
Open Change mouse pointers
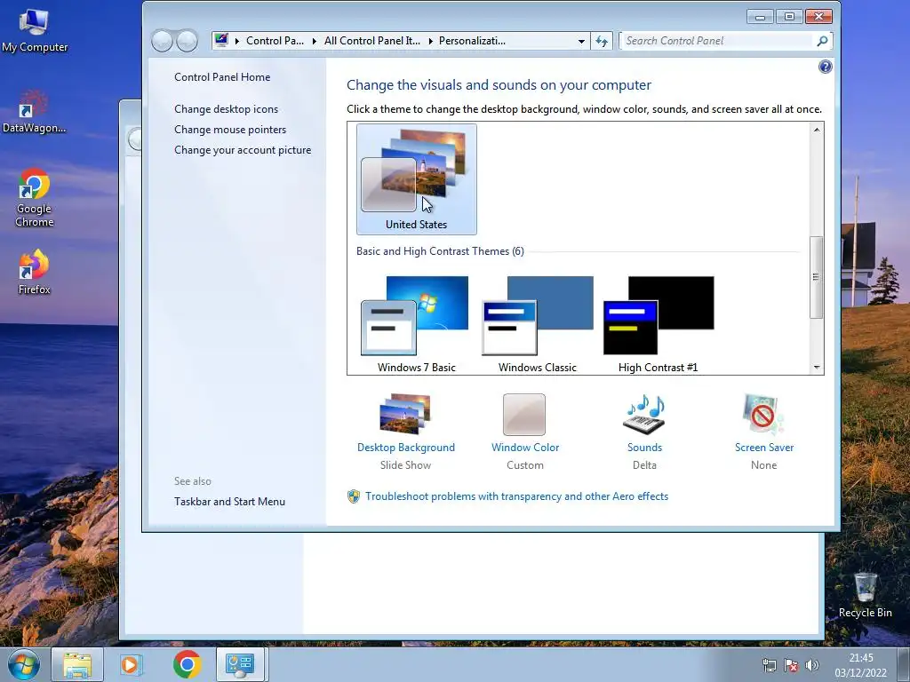pyautogui.click(x=230, y=130)
